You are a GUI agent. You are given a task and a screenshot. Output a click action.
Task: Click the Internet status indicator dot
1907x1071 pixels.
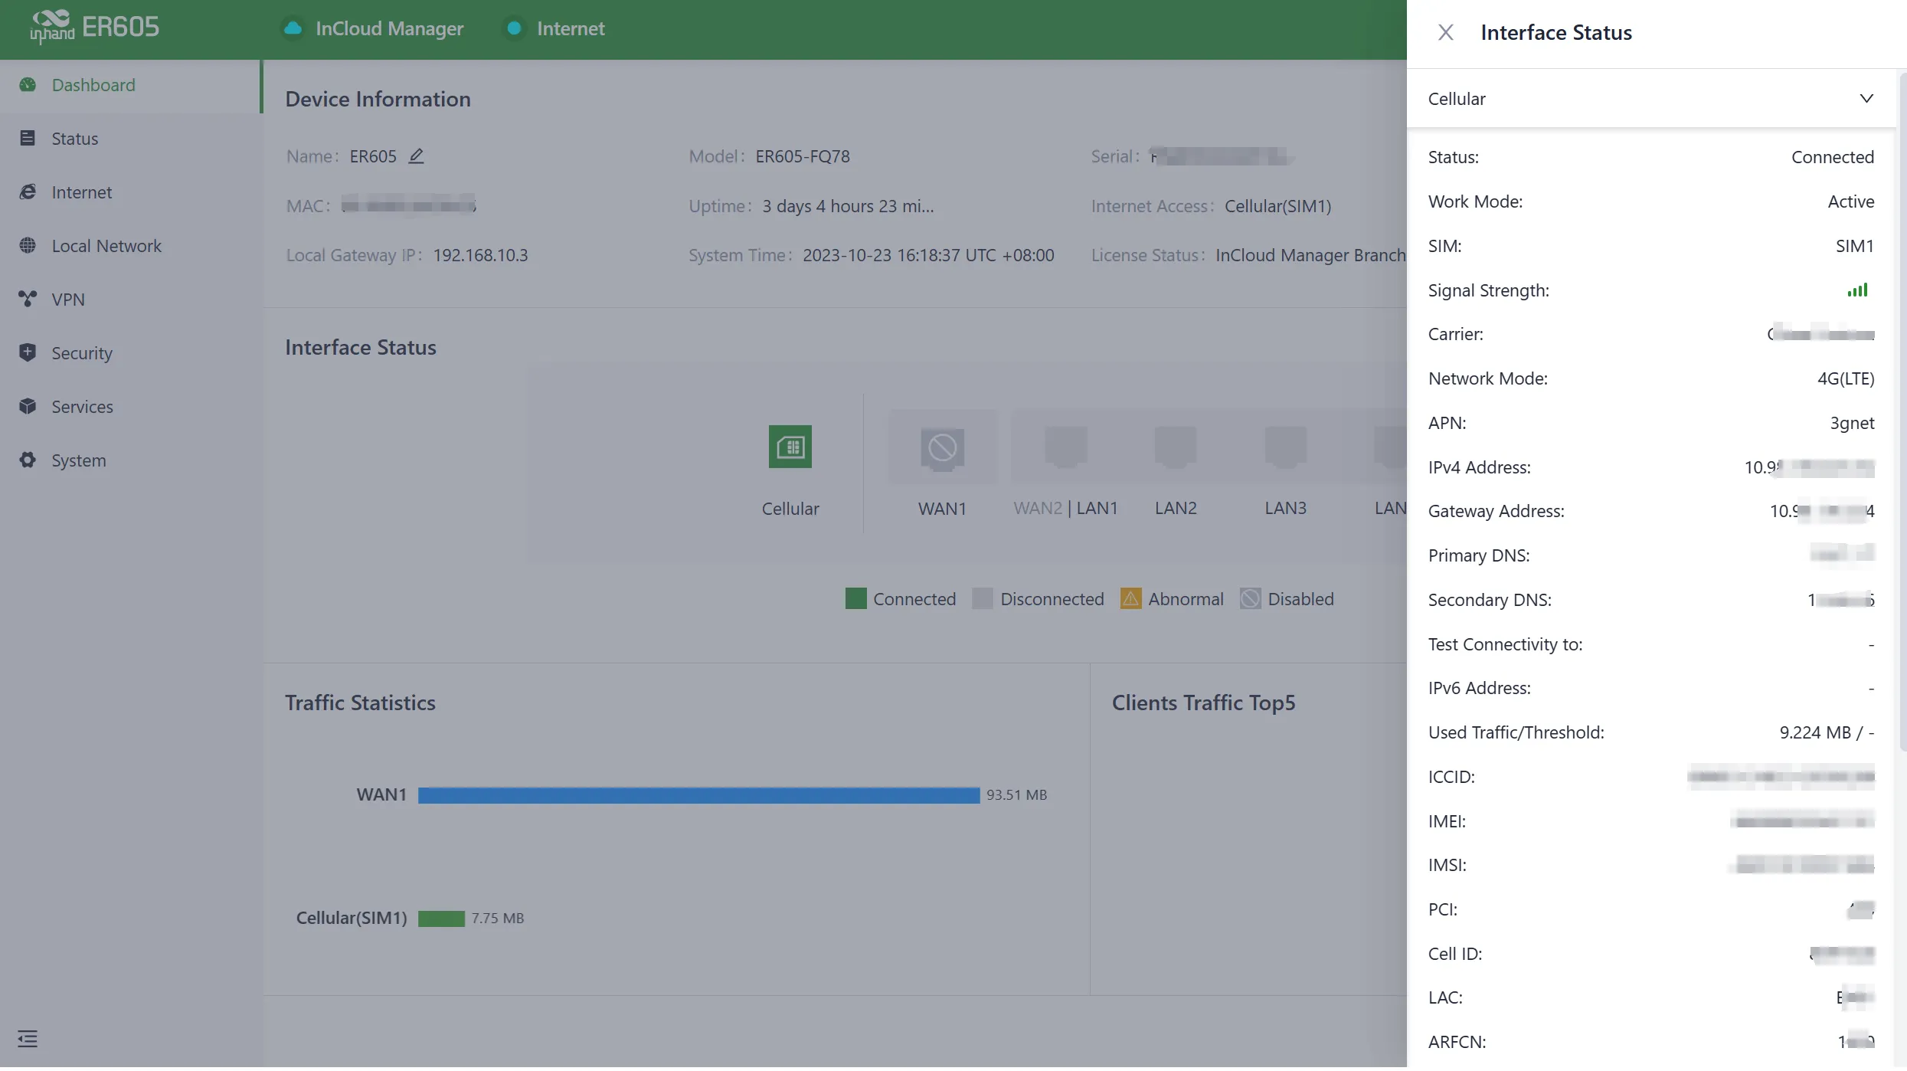(x=514, y=28)
